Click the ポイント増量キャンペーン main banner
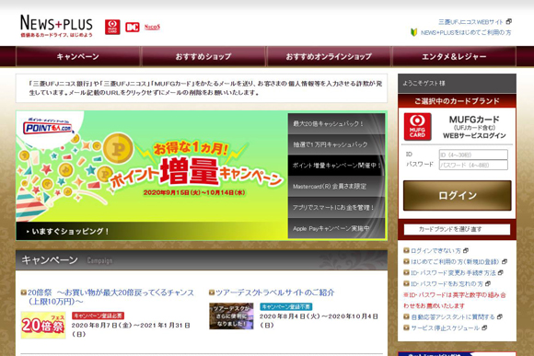The height and width of the screenshot is (356, 534). 152,167
